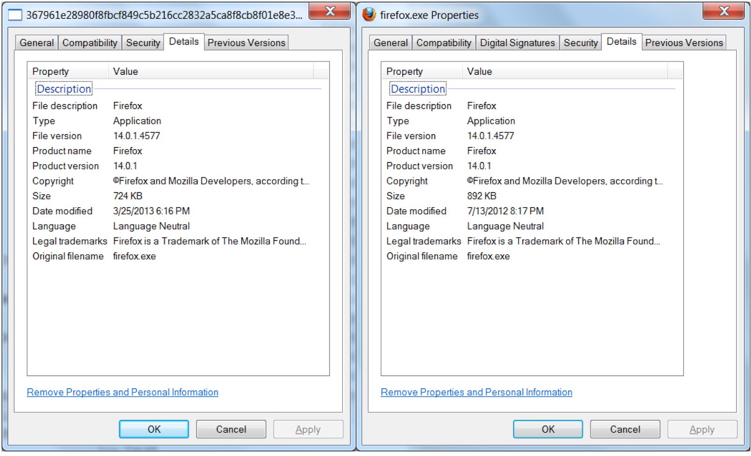The width and height of the screenshot is (751, 456).
Task: Switch to Security tab in hash-named file dialog
Action: tap(143, 43)
